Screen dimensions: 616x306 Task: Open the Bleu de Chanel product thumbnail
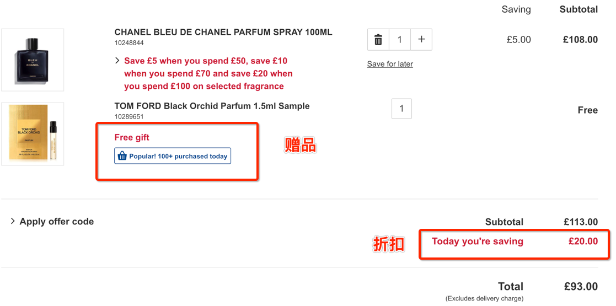[33, 60]
